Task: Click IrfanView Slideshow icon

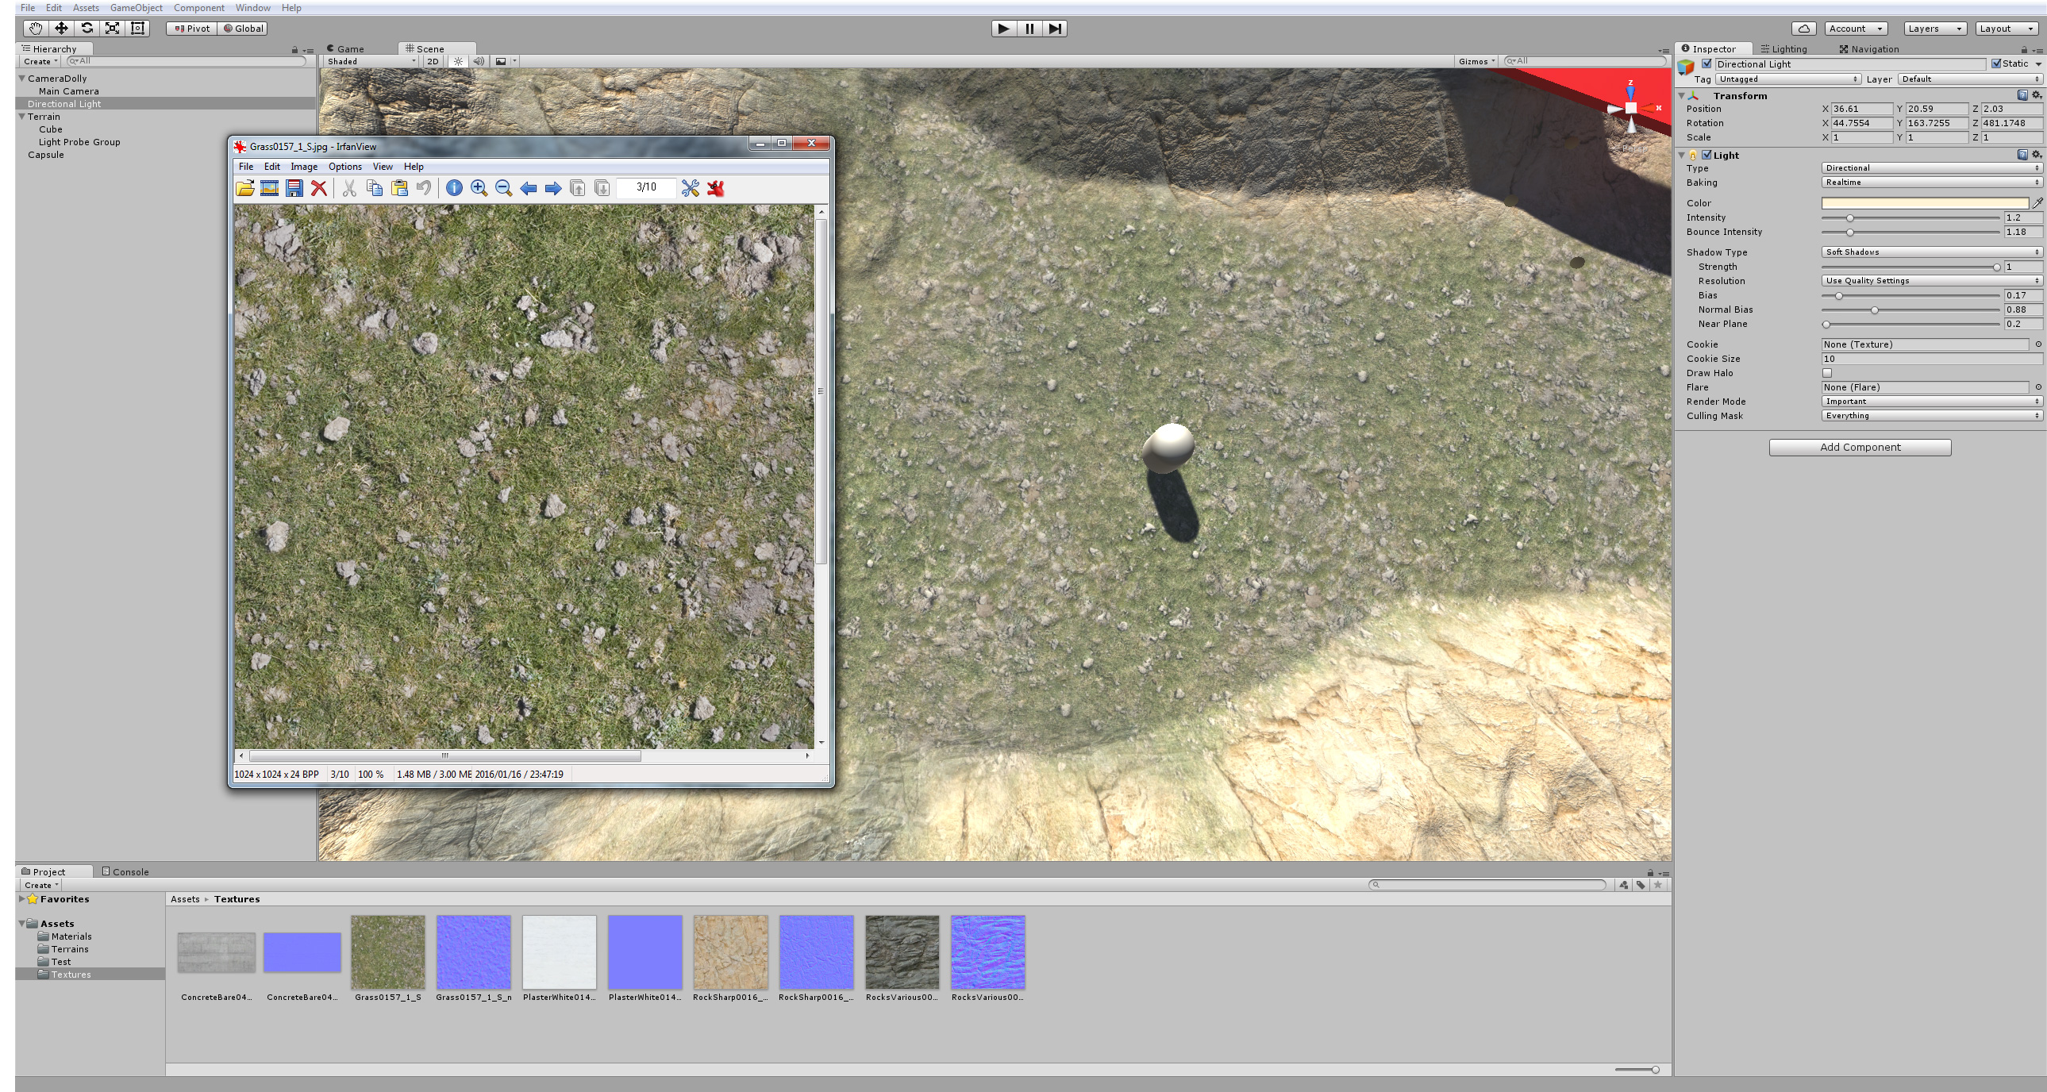Action: click(x=269, y=188)
